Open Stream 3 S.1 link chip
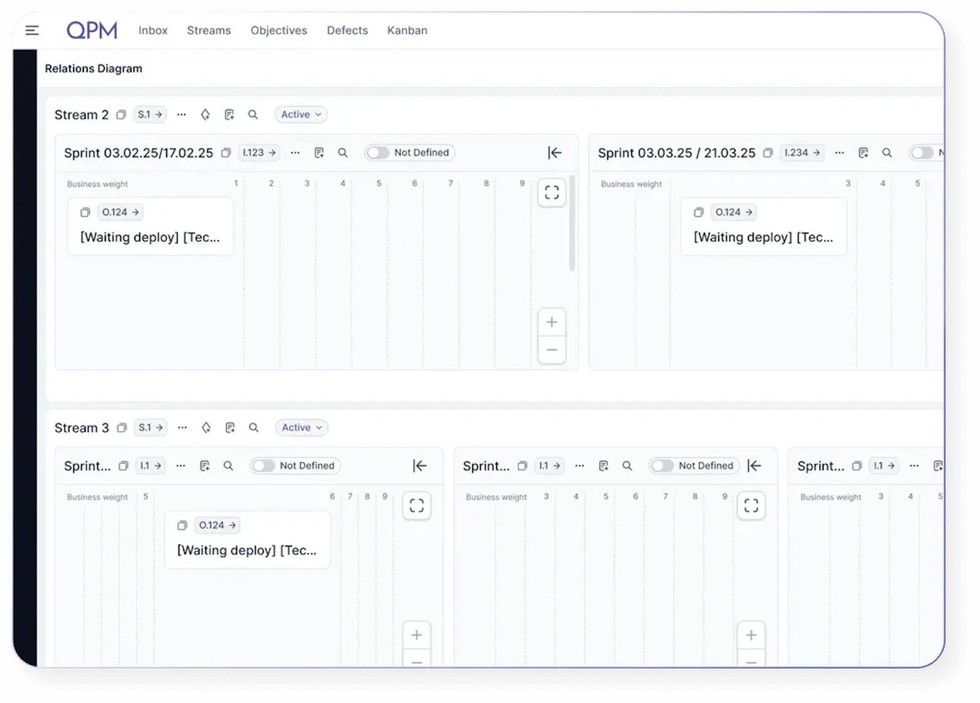Viewport: 980px width, 703px height. (x=151, y=427)
